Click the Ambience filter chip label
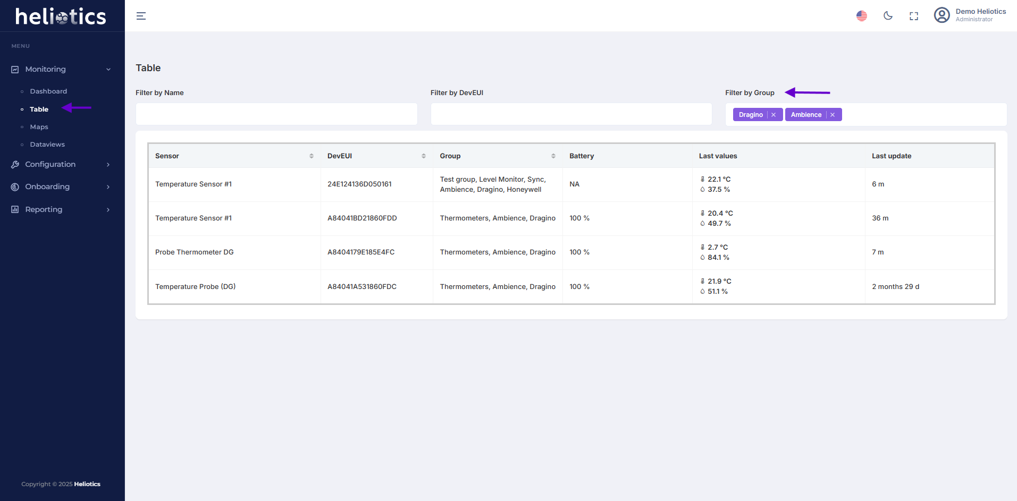 click(x=806, y=115)
